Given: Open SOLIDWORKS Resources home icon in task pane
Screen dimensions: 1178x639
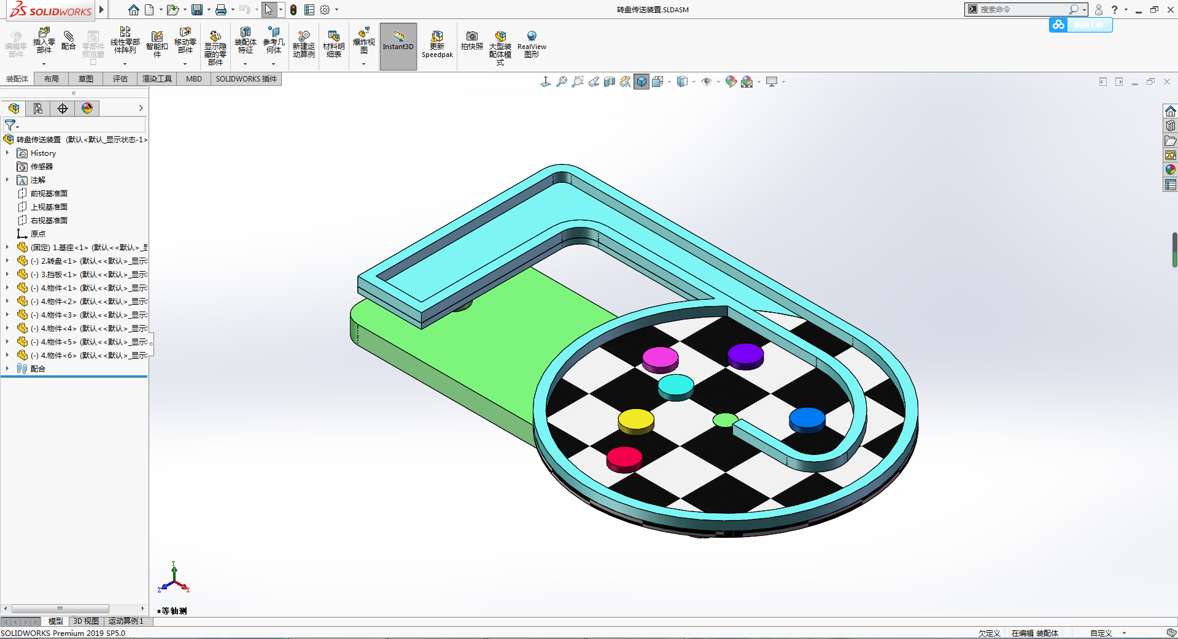Looking at the screenshot, I should (x=1171, y=111).
